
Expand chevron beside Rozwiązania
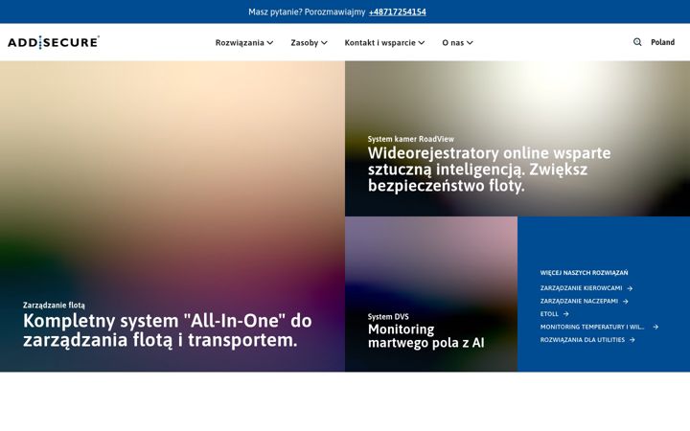click(269, 43)
